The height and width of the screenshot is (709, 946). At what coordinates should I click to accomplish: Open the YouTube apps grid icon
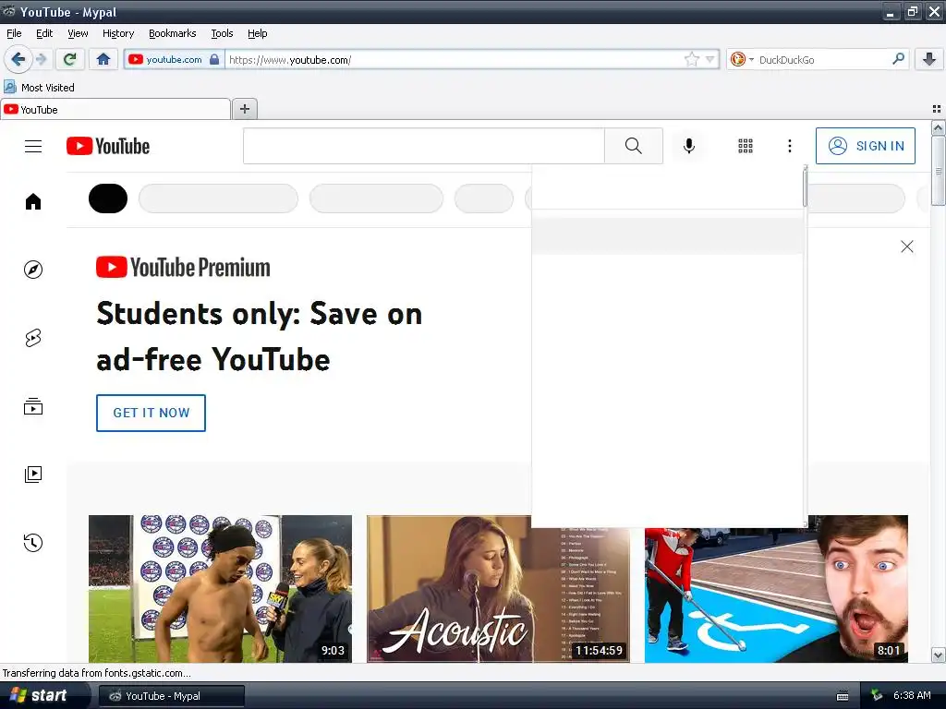pos(746,146)
